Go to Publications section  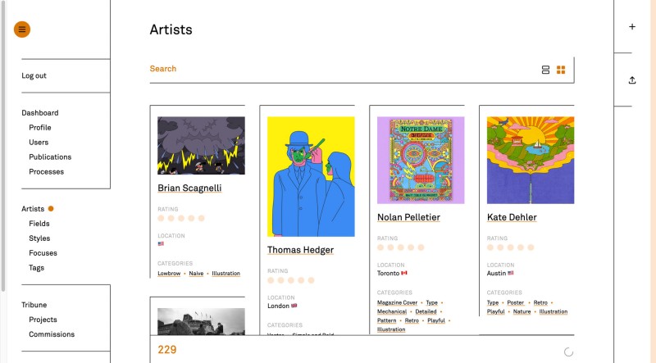[50, 157]
